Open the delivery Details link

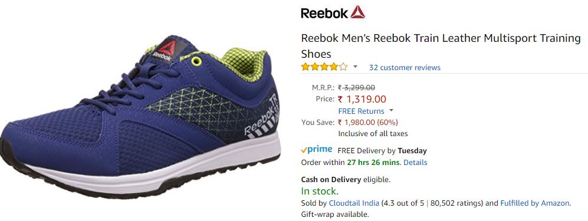tap(415, 163)
